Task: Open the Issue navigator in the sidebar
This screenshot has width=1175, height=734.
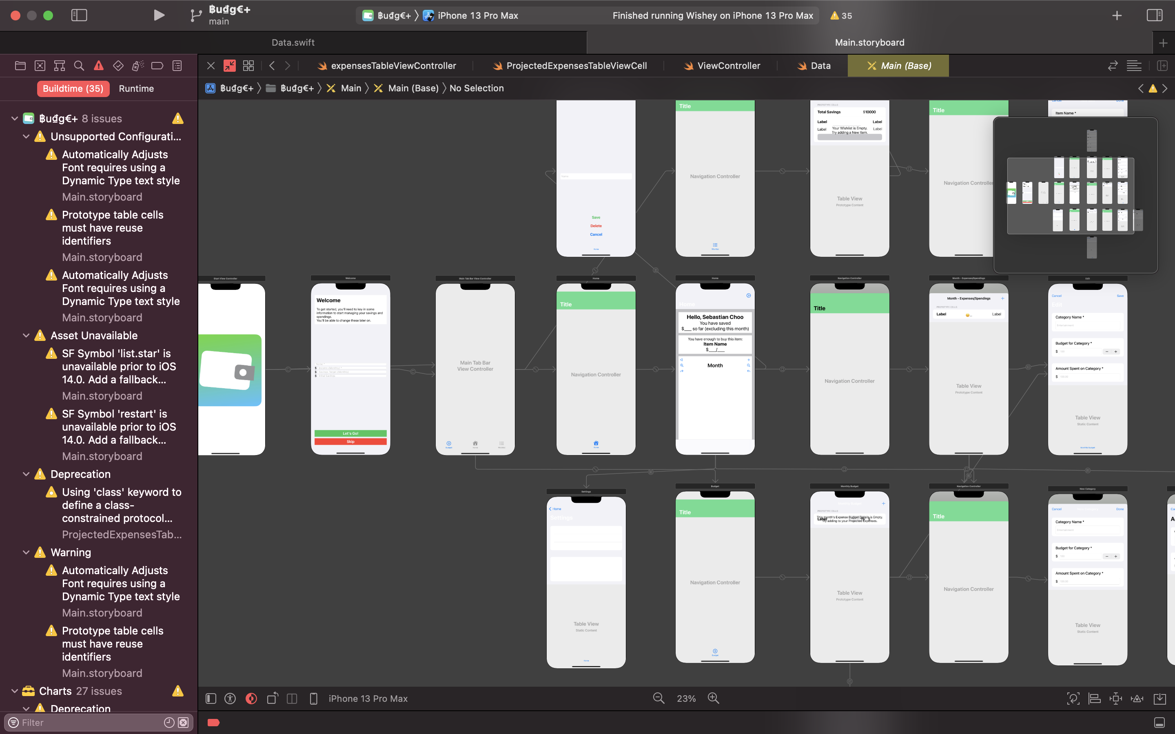Action: click(x=99, y=66)
